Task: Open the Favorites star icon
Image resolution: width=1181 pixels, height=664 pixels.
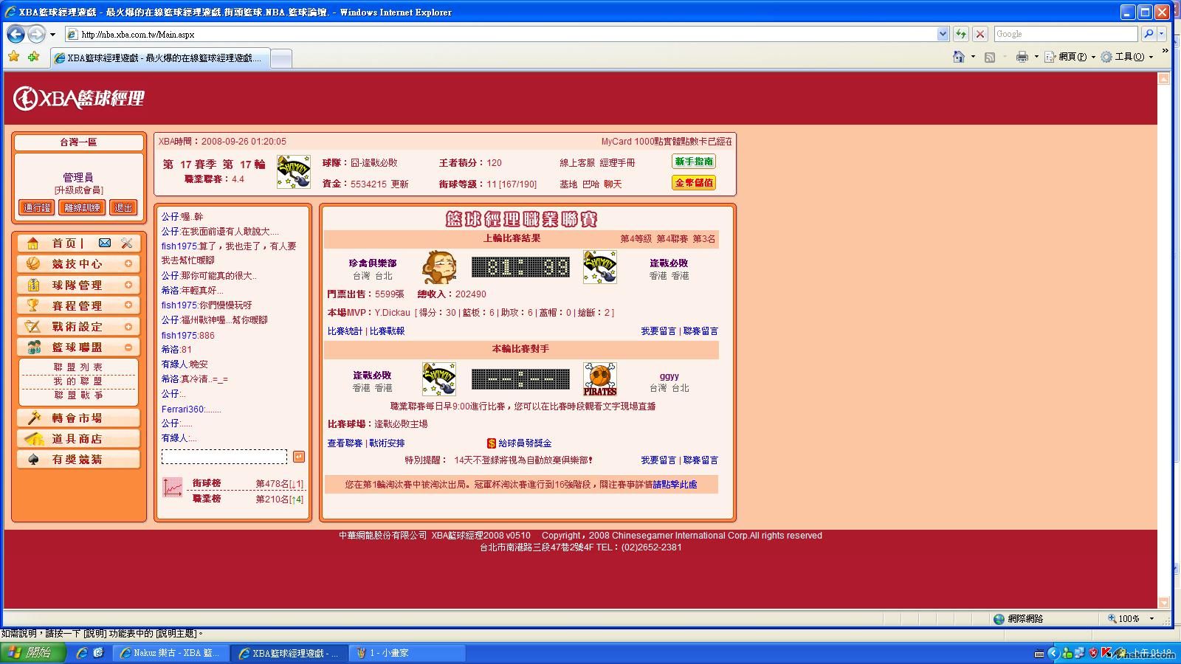Action: coord(13,57)
